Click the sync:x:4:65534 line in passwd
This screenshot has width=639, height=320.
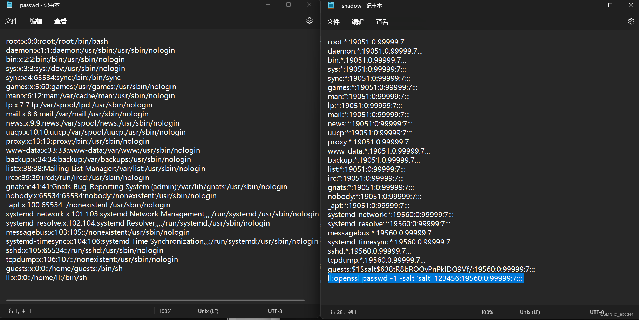click(x=63, y=78)
